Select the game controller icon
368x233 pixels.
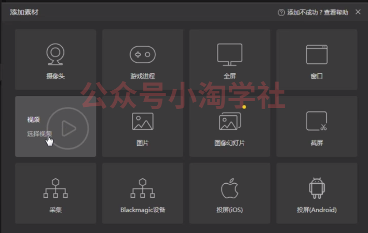[142, 54]
